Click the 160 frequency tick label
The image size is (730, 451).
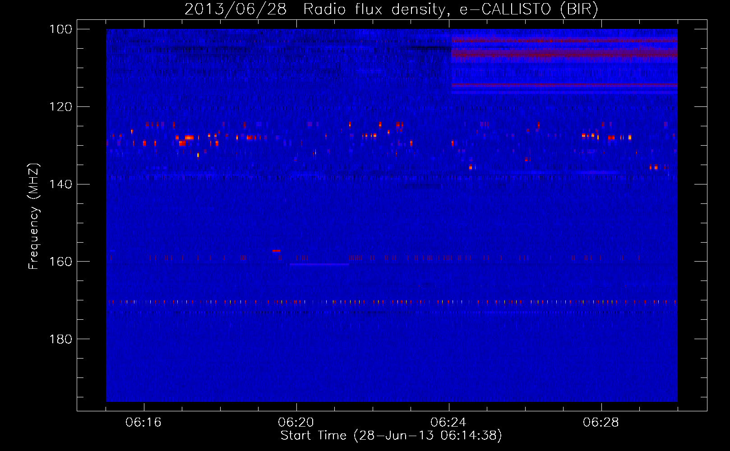click(x=60, y=262)
